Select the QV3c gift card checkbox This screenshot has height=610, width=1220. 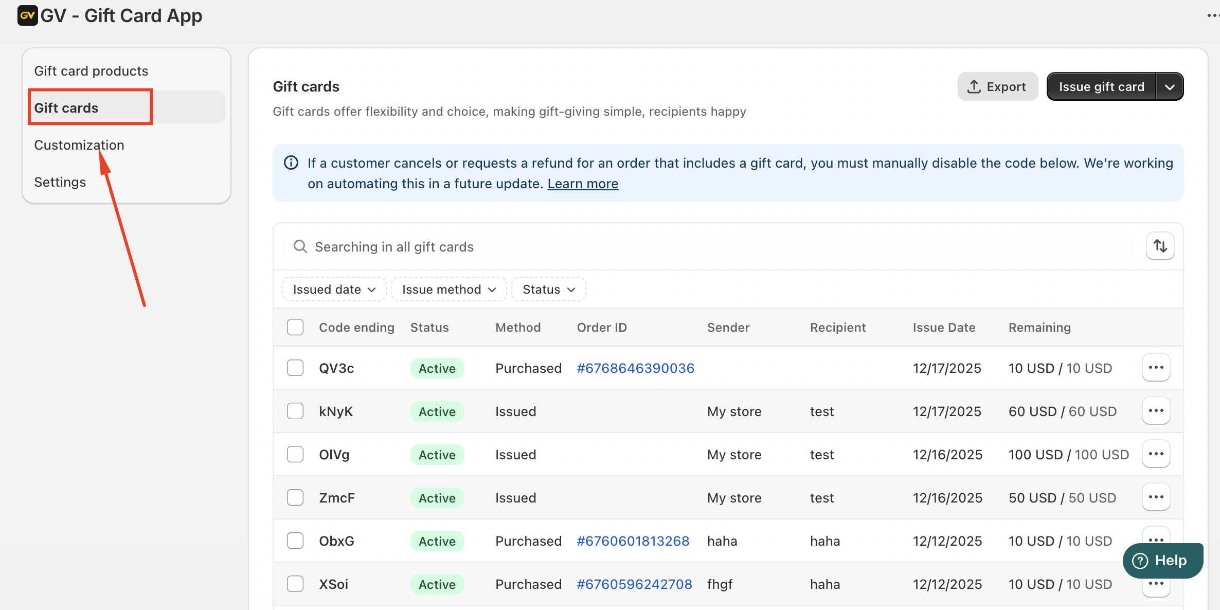click(295, 368)
